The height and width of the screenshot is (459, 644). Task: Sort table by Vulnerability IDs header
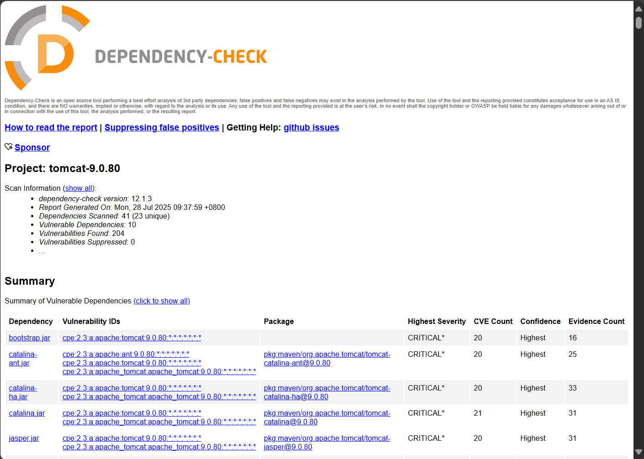point(91,321)
